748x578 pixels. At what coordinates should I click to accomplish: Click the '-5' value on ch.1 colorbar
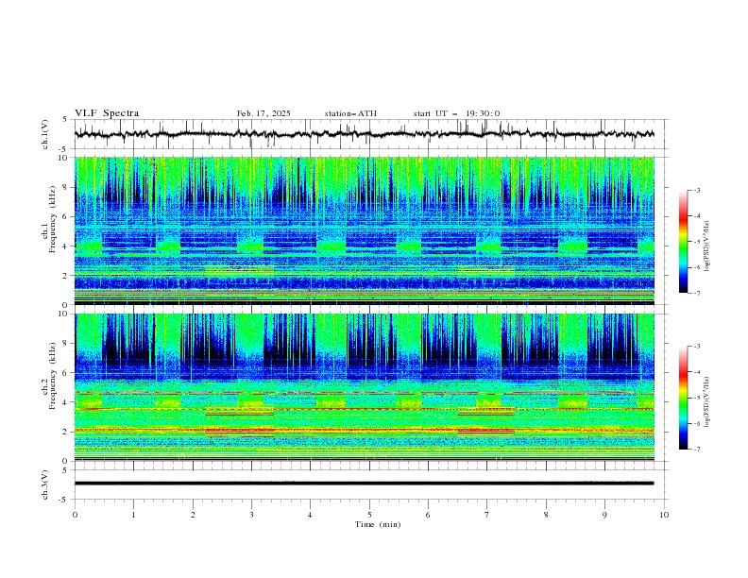[x=696, y=242]
